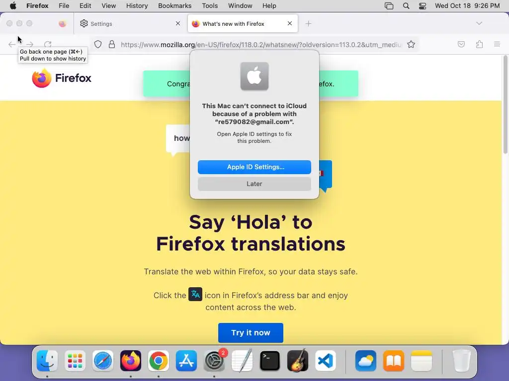Click the Firefox logo on the page
This screenshot has width=509, height=381.
[62, 78]
